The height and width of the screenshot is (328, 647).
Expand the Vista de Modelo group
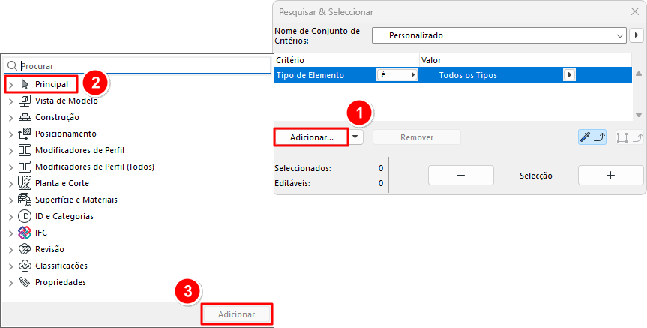pyautogui.click(x=11, y=101)
